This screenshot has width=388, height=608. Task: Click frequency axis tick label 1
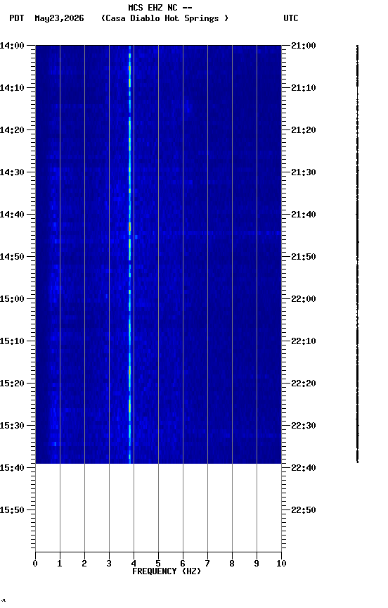(60, 564)
